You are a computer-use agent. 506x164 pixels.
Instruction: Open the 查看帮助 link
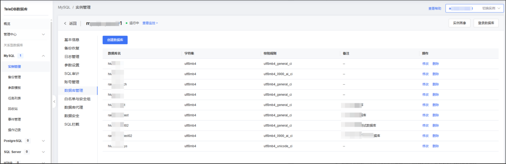point(434,8)
